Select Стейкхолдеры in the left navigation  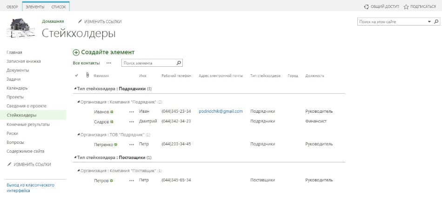point(21,115)
